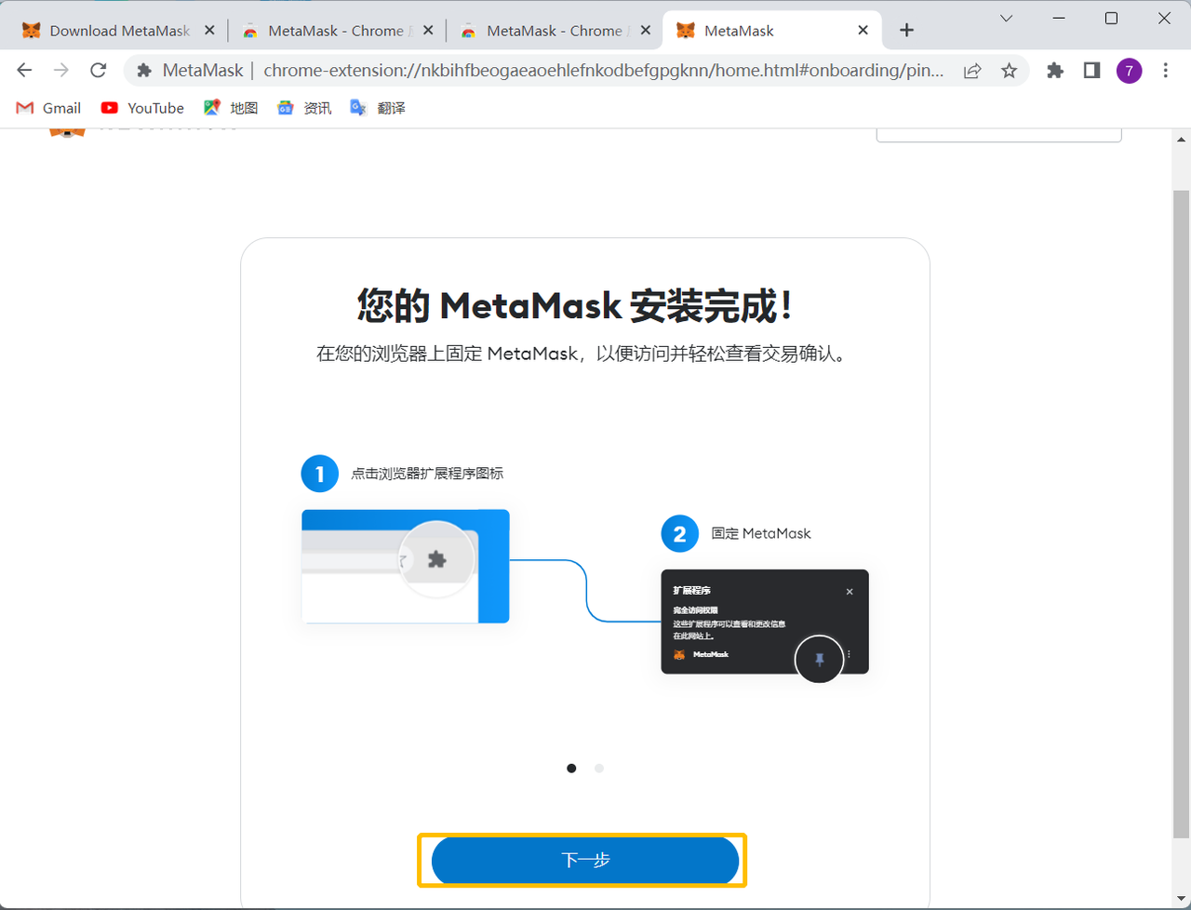The image size is (1191, 910).
Task: Go back with the browser back arrow
Action: point(24,71)
